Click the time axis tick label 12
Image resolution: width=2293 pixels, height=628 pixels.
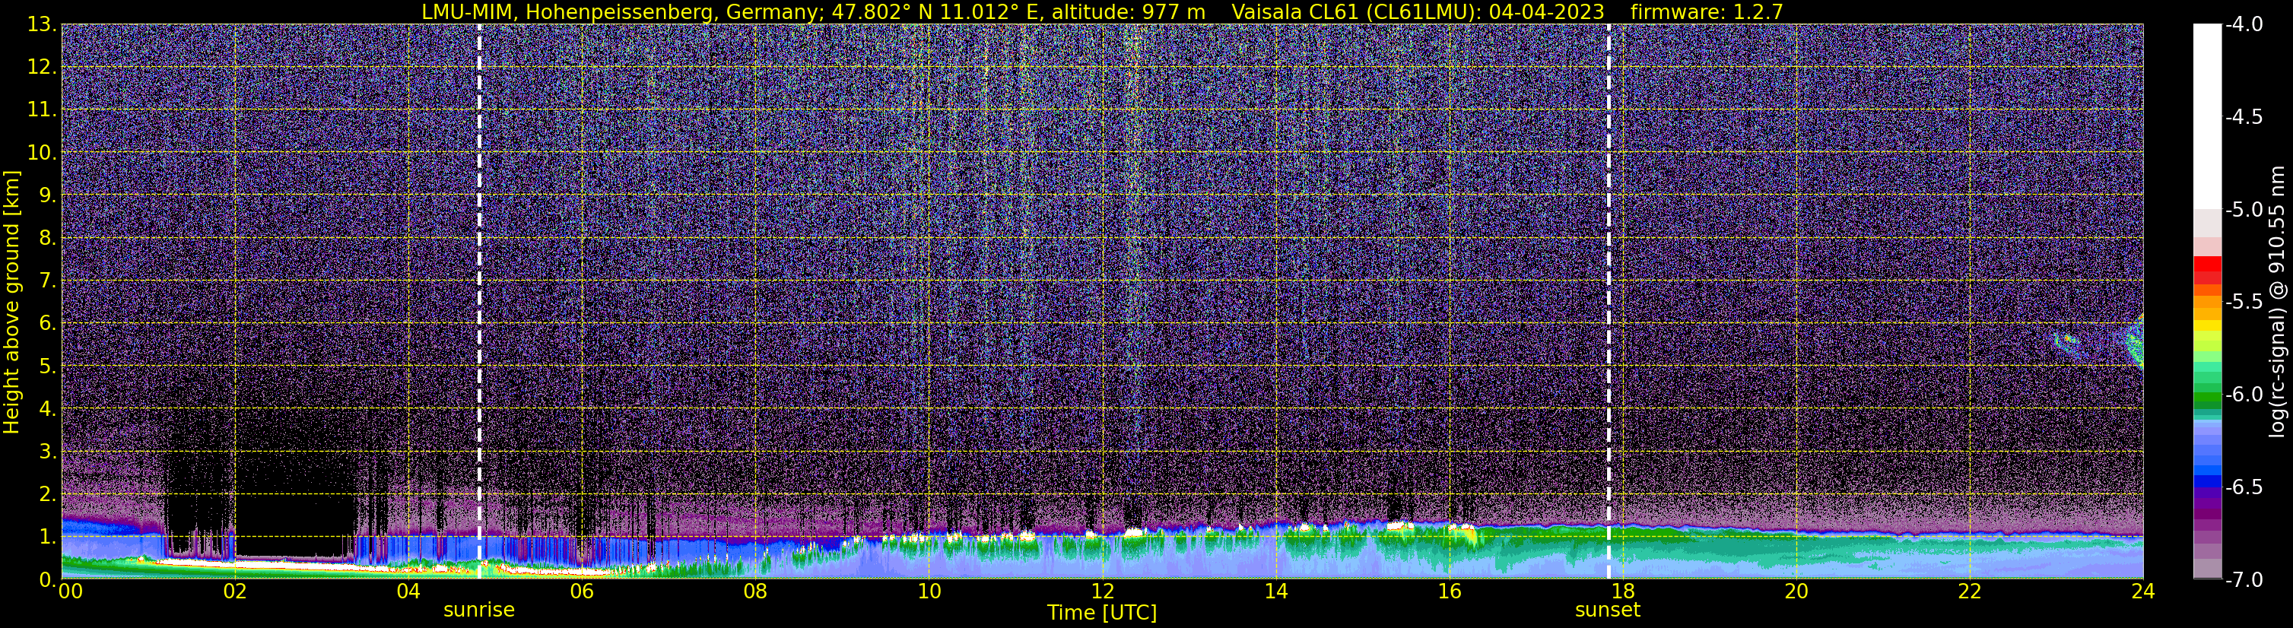tap(1102, 591)
